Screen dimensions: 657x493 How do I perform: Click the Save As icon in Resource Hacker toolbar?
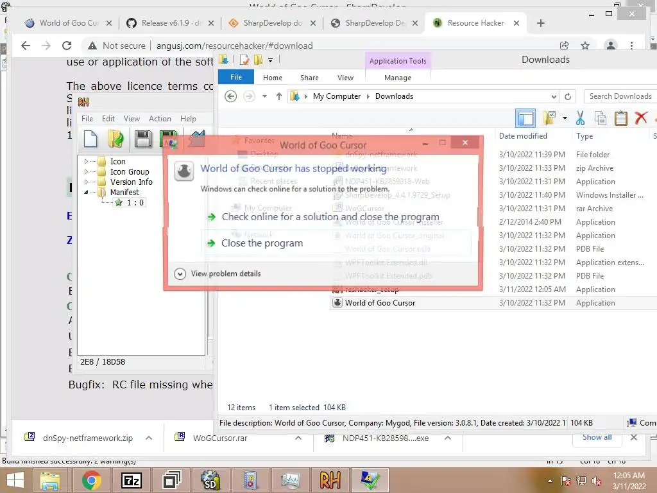click(169, 139)
